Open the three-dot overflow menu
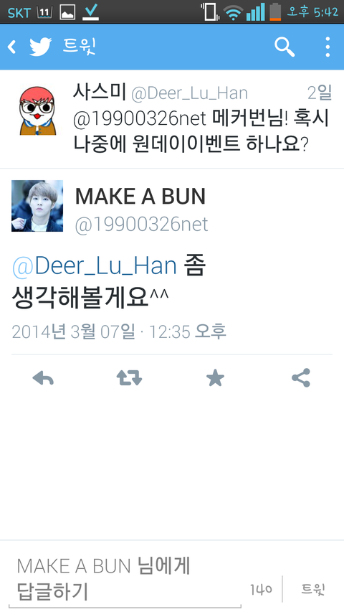The image size is (344, 612). (328, 47)
